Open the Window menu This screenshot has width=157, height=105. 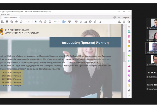tap(3, 14)
